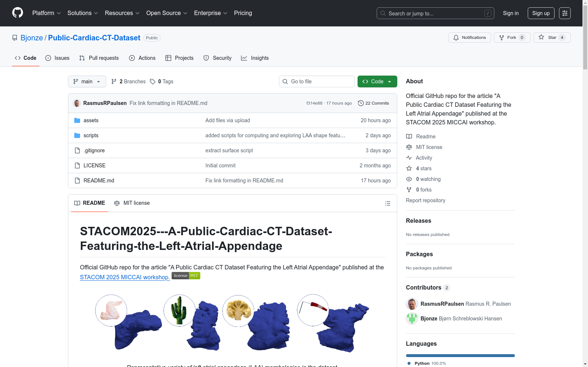The width and height of the screenshot is (588, 367).
Task: Click the branches icon beside 2 Branches
Action: point(114,81)
